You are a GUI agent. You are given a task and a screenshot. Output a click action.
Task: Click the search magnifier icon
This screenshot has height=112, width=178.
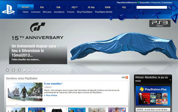[x=169, y=7]
